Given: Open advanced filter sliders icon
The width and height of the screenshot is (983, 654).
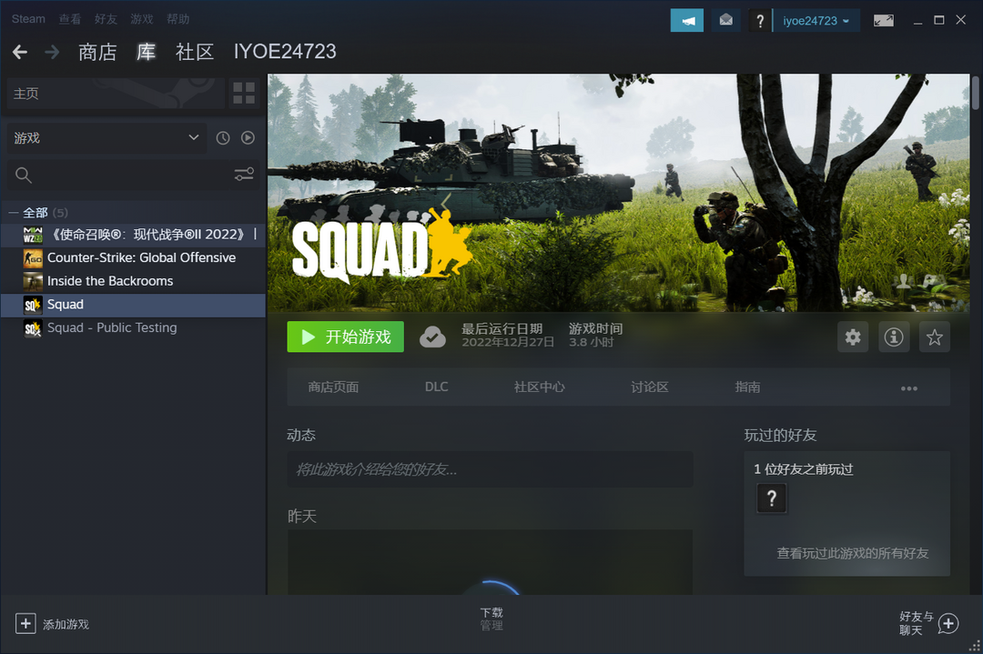Looking at the screenshot, I should 244,175.
